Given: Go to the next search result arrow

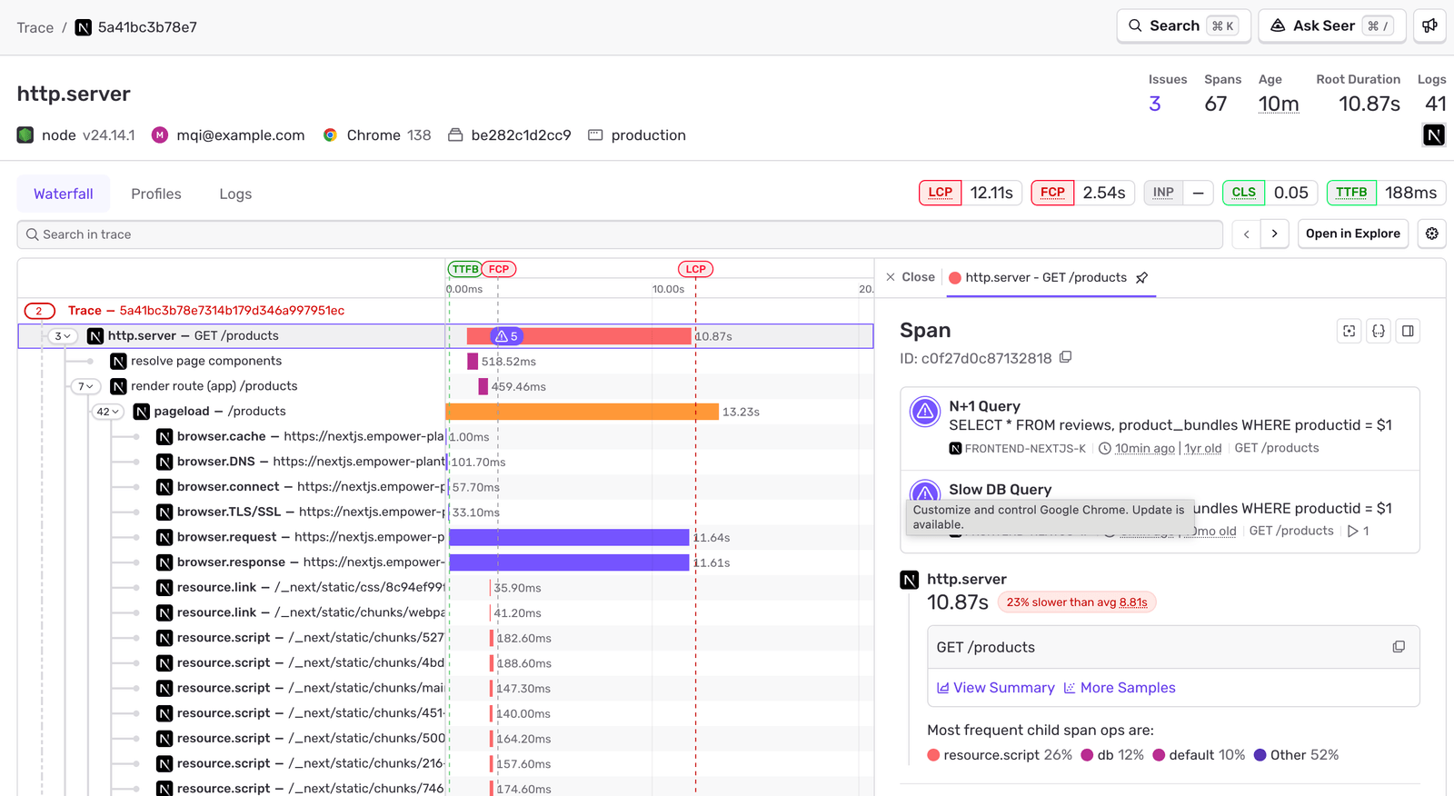Looking at the screenshot, I should pos(1275,234).
